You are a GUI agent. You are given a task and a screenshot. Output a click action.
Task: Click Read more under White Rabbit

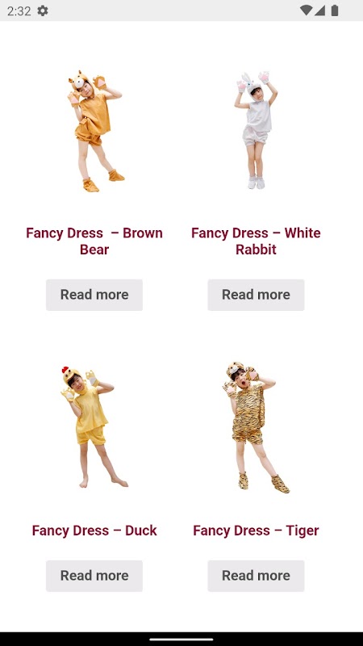pyautogui.click(x=256, y=295)
